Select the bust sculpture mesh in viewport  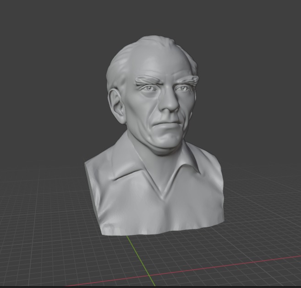click(154, 135)
